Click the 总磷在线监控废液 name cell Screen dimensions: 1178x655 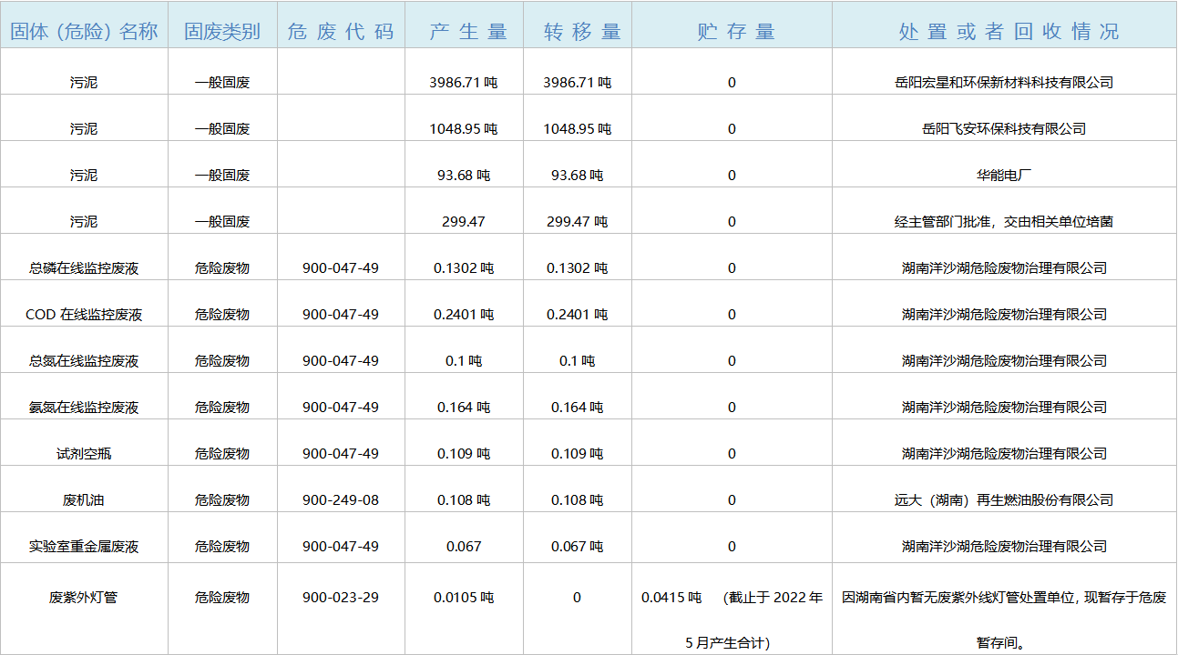84,268
